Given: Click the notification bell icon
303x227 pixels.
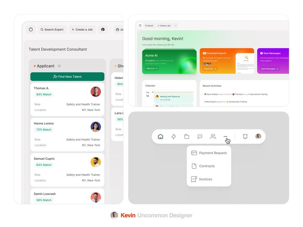Looking at the screenshot, I should (x=245, y=137).
